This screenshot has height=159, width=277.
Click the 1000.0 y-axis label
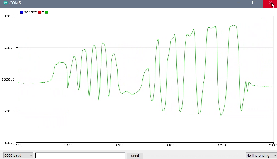pyautogui.click(x=8, y=143)
